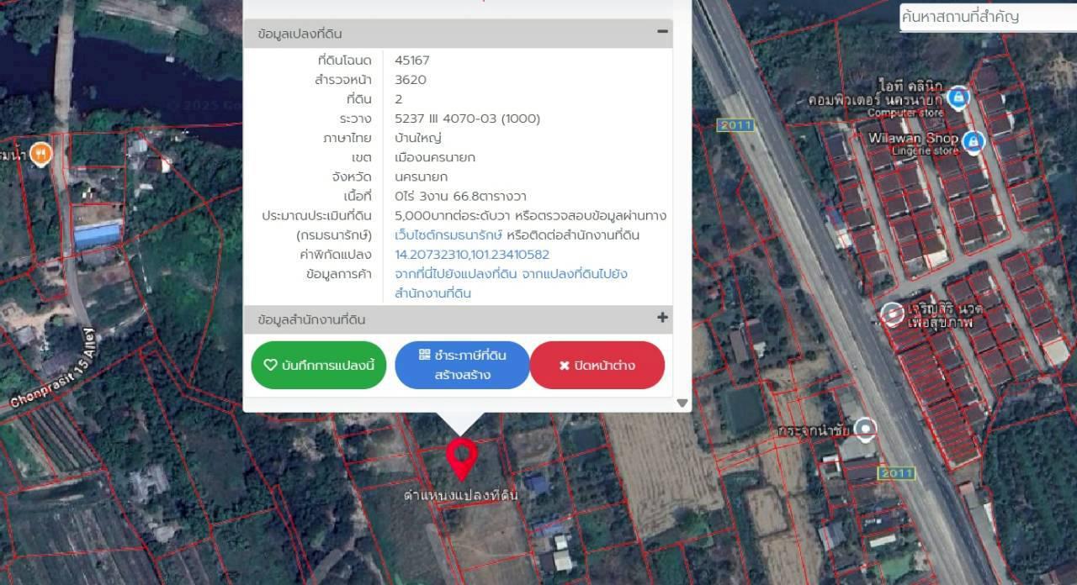Click the Chonprasit 15 Alley street label
The image size is (1077, 585).
point(55,370)
